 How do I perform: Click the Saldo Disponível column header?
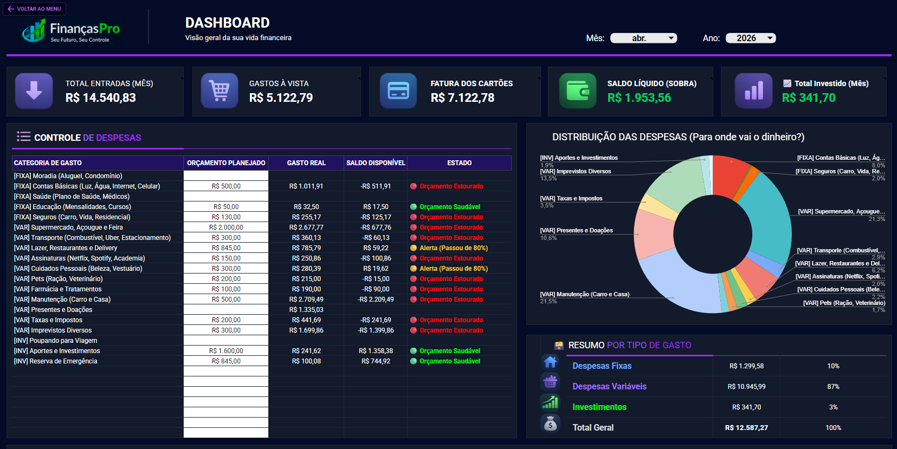click(376, 163)
